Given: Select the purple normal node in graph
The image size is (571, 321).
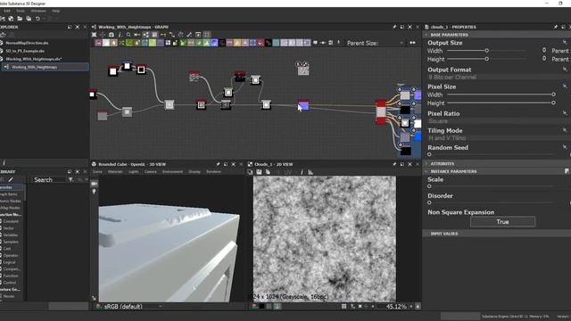Looking at the screenshot, I should tap(303, 105).
